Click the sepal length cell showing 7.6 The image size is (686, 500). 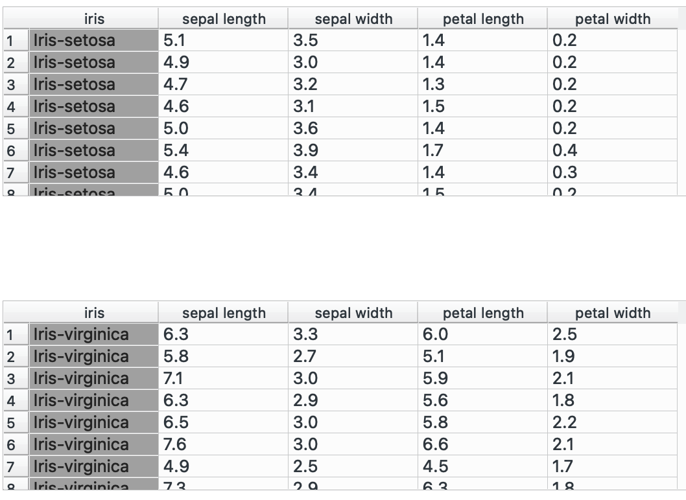point(224,445)
